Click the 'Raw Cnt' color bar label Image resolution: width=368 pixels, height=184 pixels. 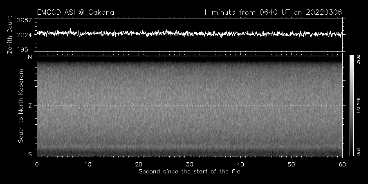tap(358, 105)
